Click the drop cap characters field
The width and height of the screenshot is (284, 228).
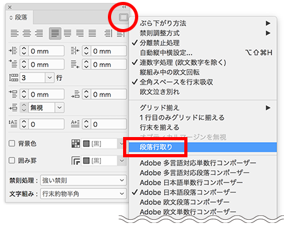[109, 124]
